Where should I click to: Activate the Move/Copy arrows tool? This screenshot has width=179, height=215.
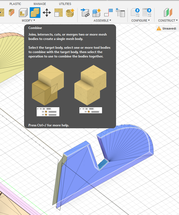click(47, 13)
